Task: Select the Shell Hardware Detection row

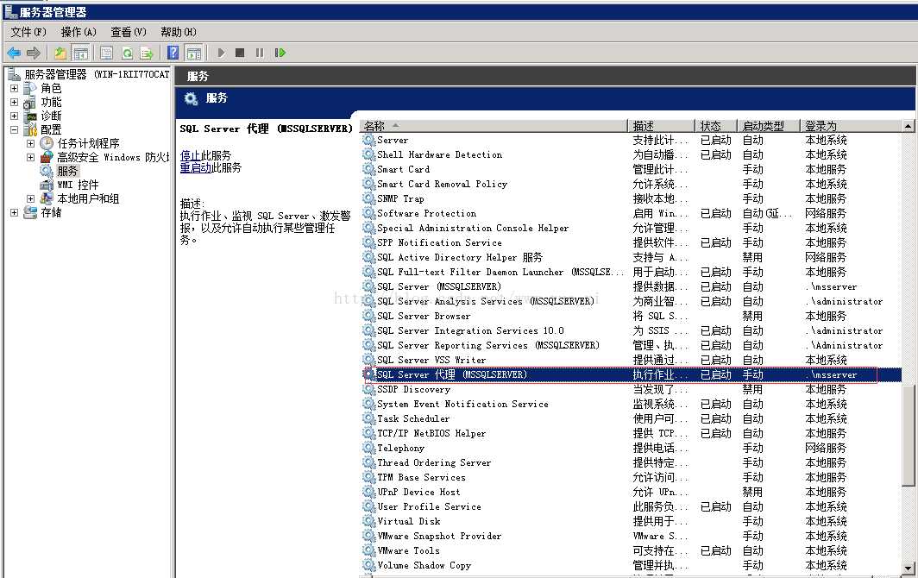Action: pyautogui.click(x=632, y=154)
